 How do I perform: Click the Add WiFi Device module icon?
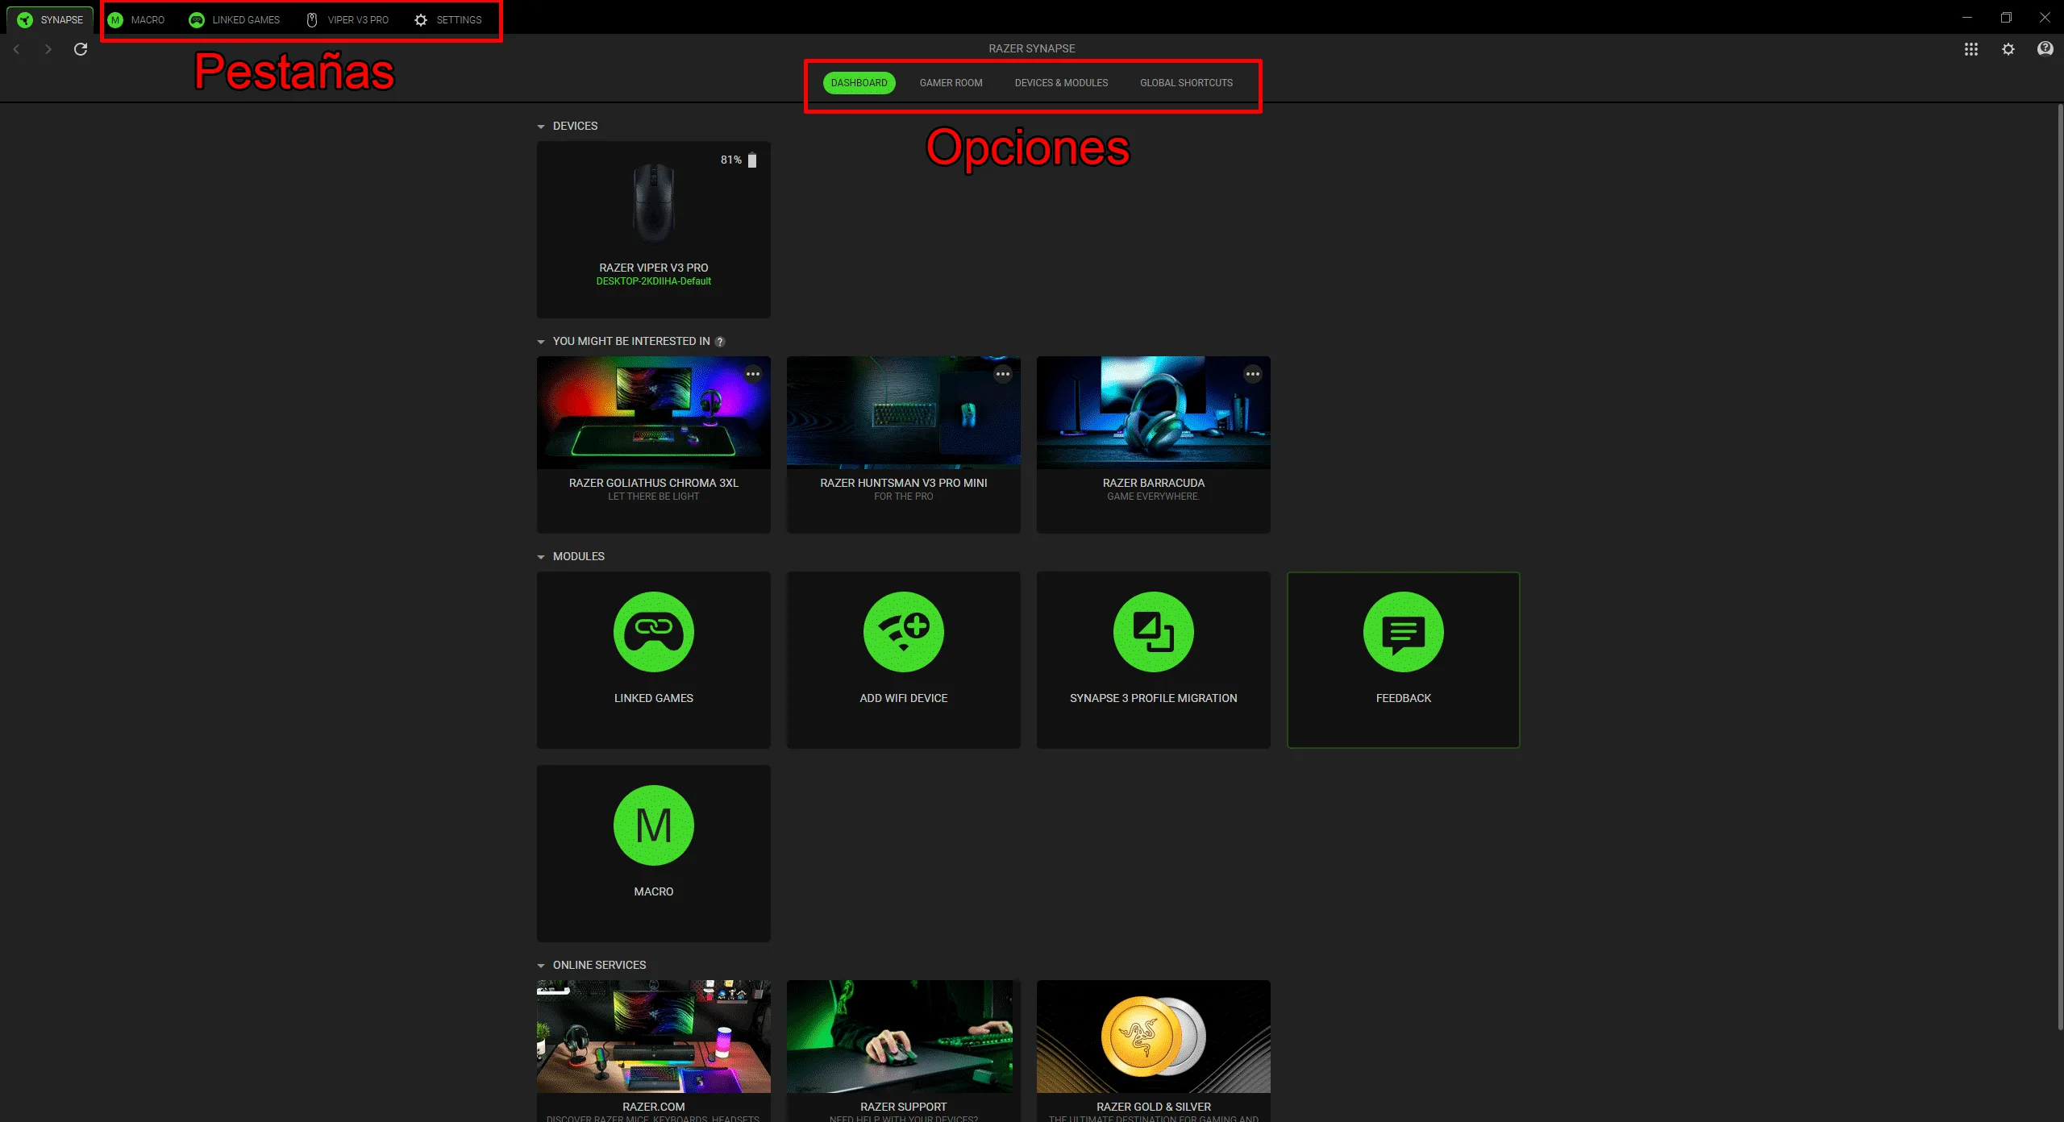904,632
